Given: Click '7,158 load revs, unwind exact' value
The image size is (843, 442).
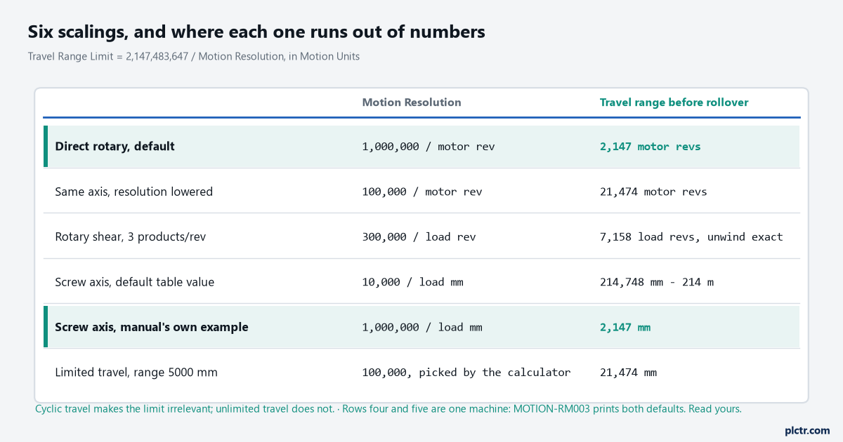Looking at the screenshot, I should tap(691, 236).
